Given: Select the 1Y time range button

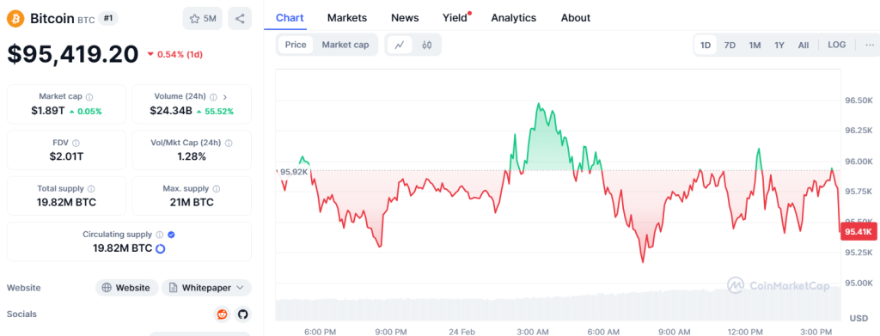Looking at the screenshot, I should pos(779,46).
